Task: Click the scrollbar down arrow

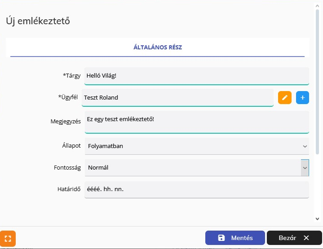Action: tap(318, 218)
